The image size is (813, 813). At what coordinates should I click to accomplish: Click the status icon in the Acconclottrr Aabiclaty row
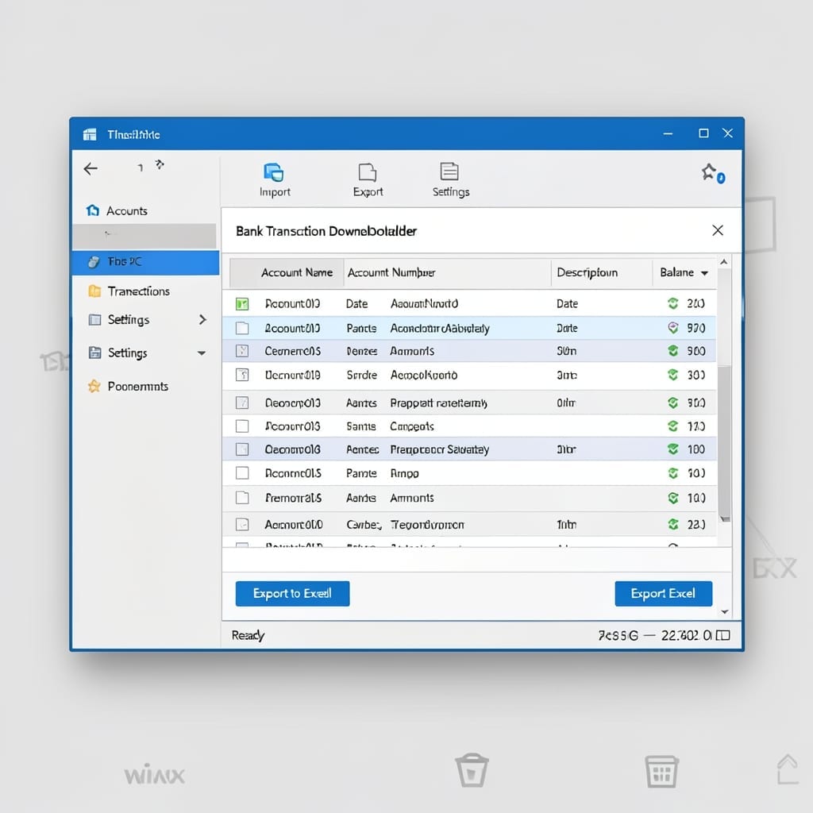[673, 328]
